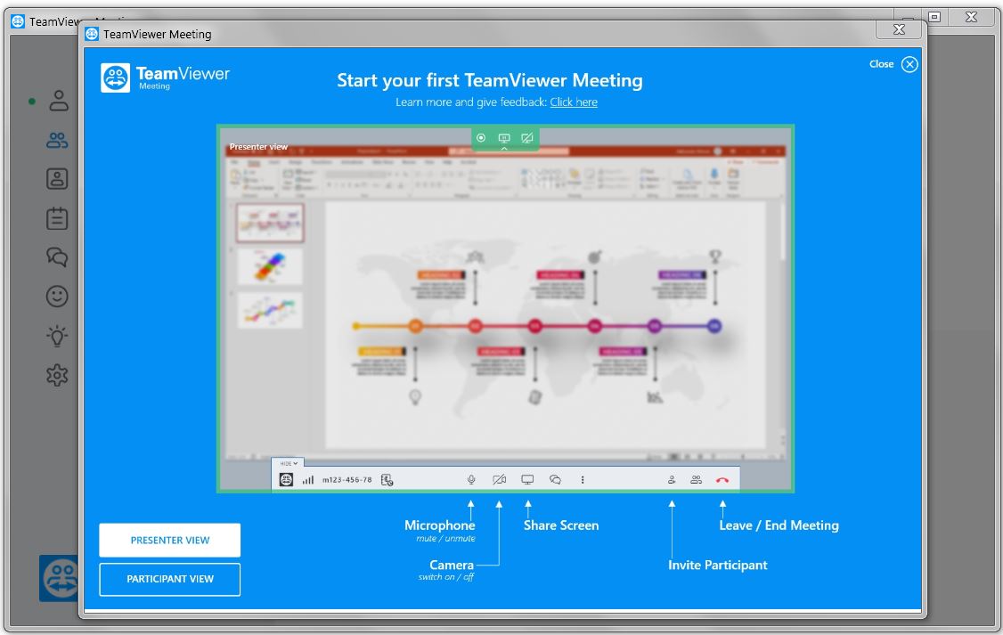
Task: Click the PARTICIPANT VIEW button
Action: pyautogui.click(x=169, y=580)
